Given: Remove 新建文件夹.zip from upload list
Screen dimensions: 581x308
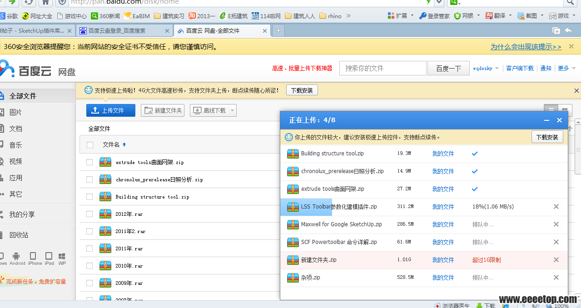Looking at the screenshot, I should click(x=556, y=260).
